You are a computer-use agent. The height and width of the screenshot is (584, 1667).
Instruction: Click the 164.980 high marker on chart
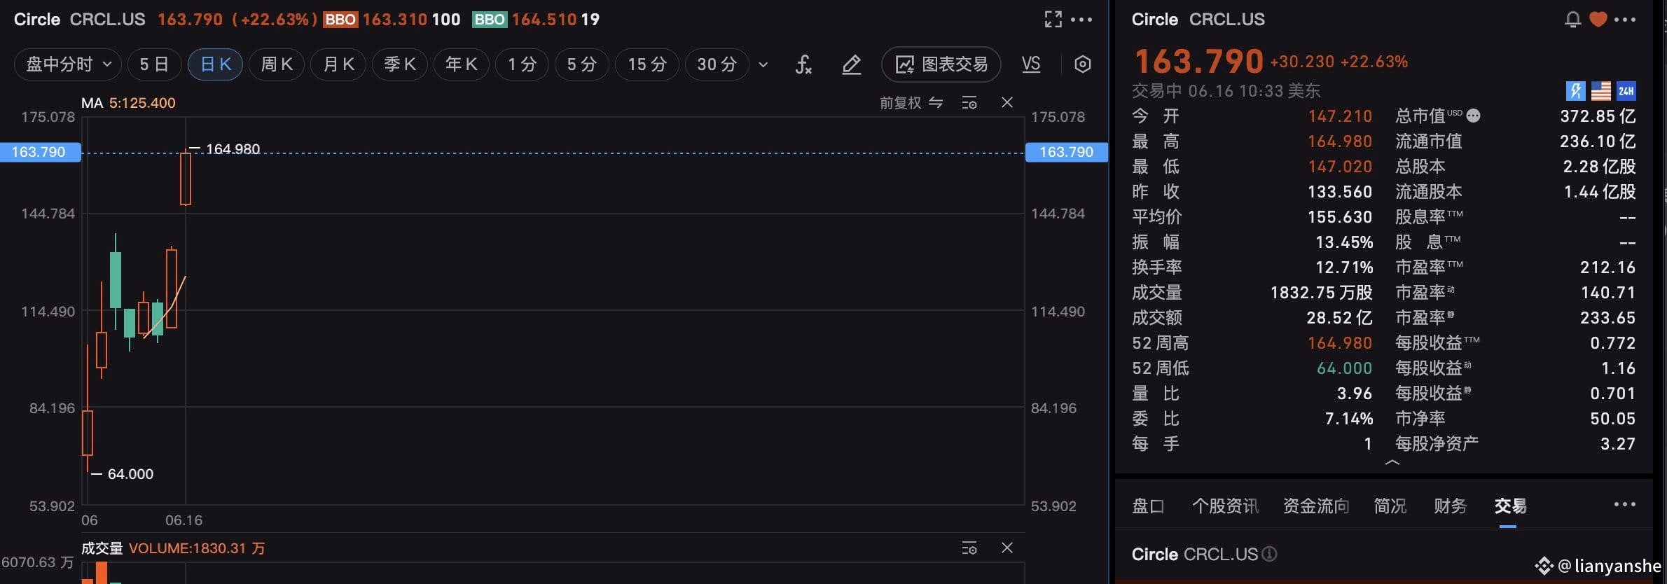click(233, 149)
